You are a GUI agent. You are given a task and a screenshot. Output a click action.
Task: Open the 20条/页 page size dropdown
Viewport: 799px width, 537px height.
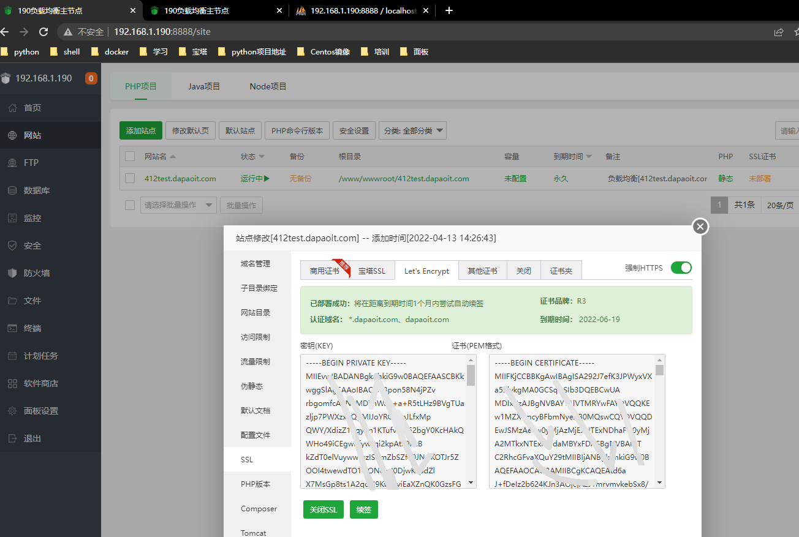[x=780, y=205]
